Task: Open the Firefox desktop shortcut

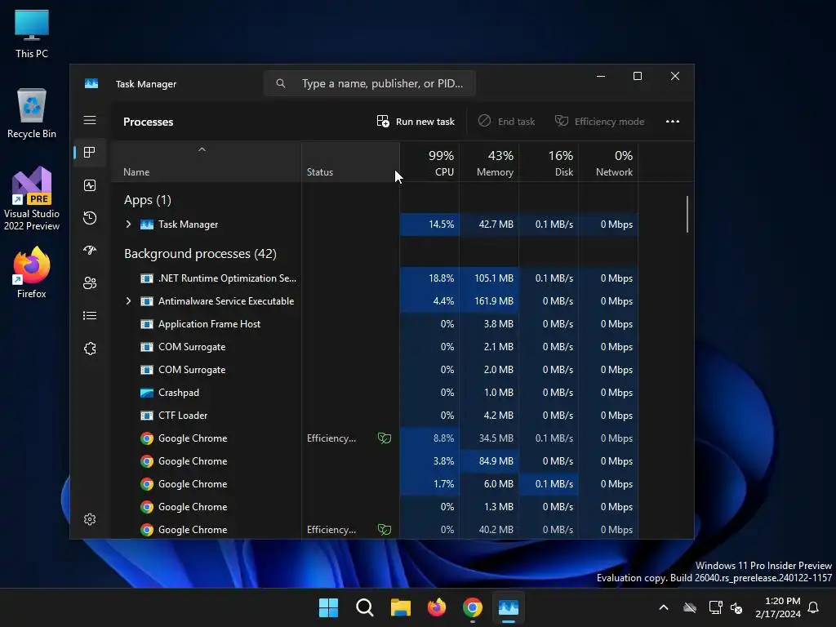Action: pos(32,273)
